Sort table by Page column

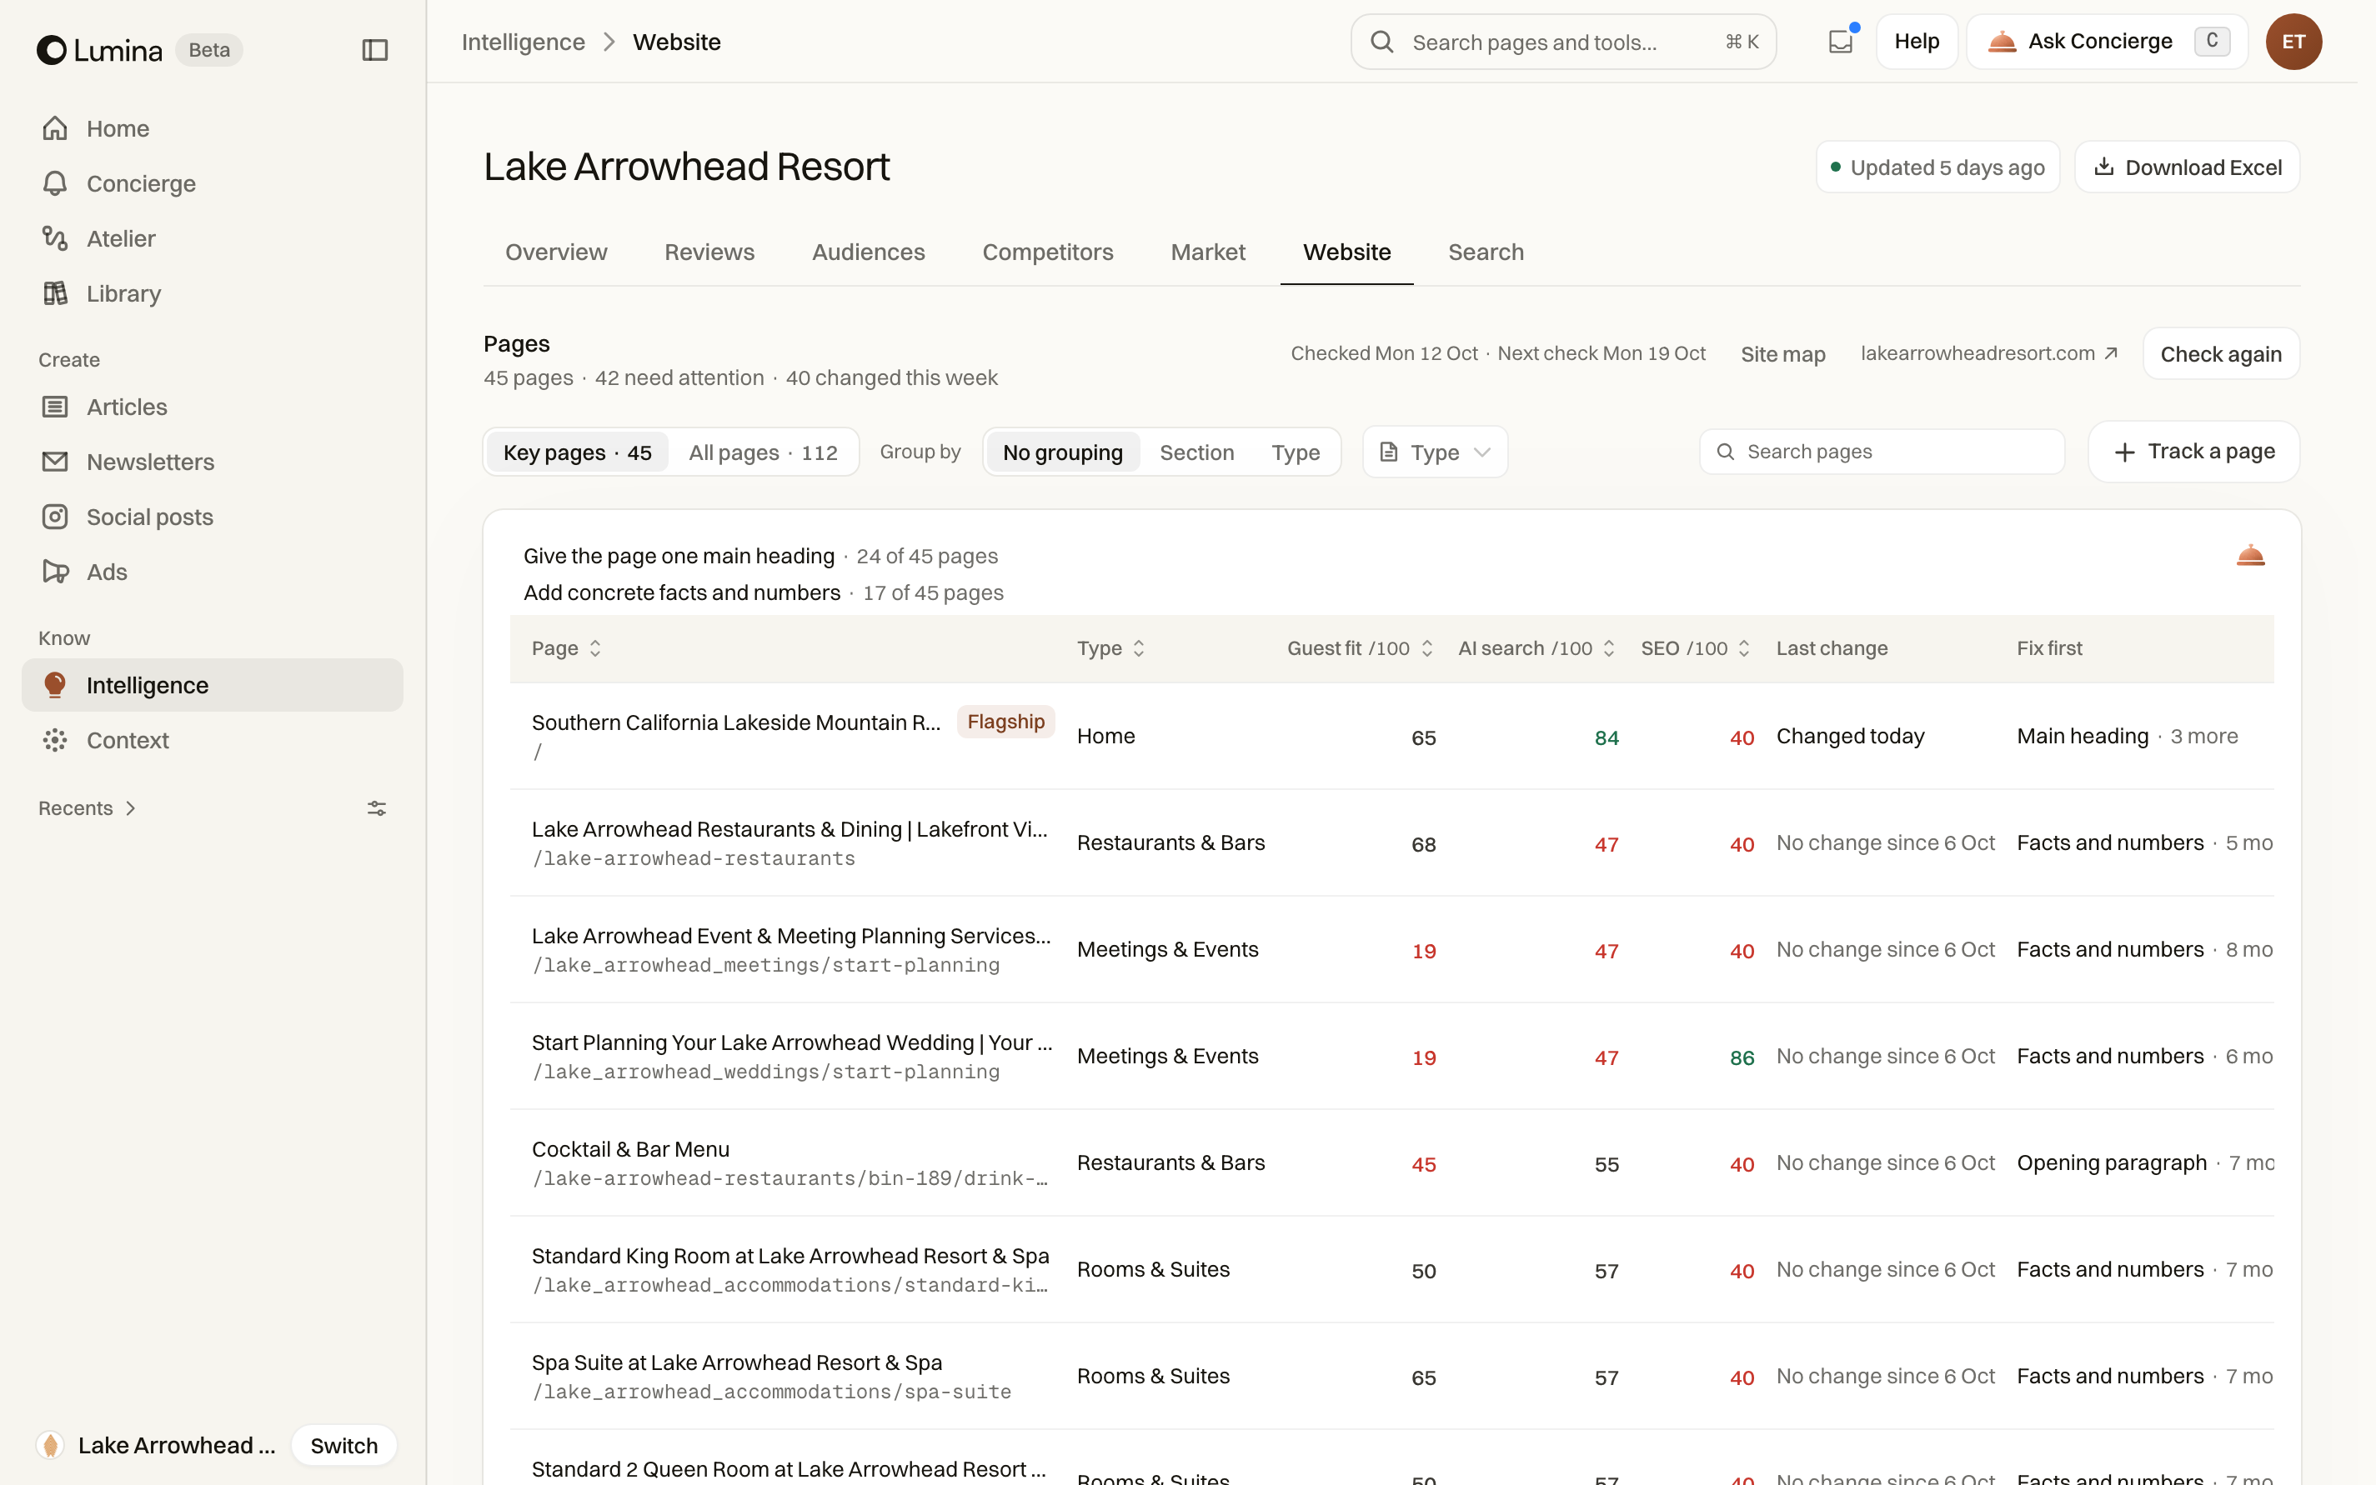point(567,648)
